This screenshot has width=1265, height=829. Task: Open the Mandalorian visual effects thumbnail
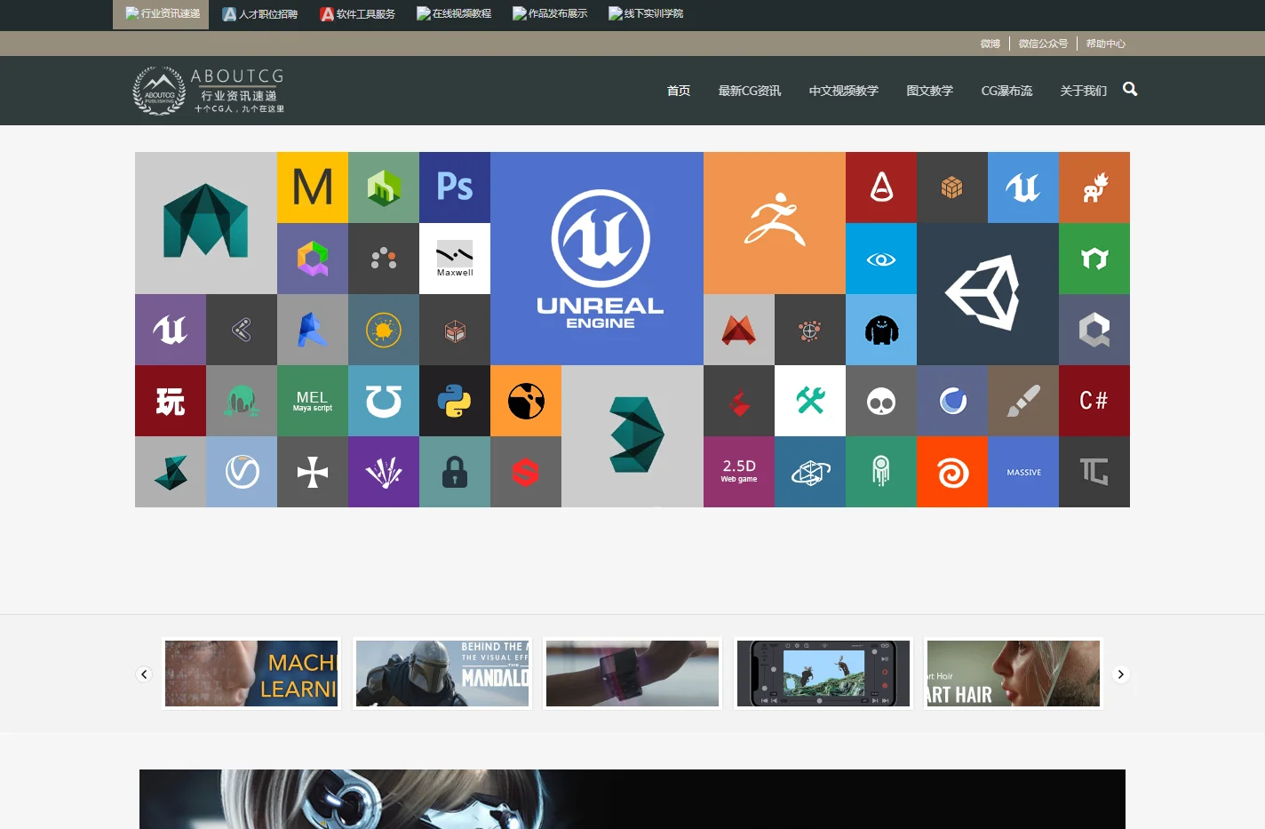pyautogui.click(x=442, y=674)
